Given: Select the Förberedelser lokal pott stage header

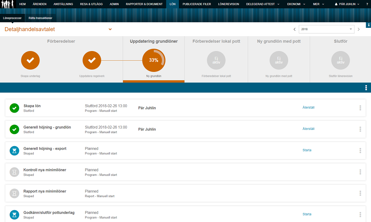Looking at the screenshot, I should tap(216, 41).
